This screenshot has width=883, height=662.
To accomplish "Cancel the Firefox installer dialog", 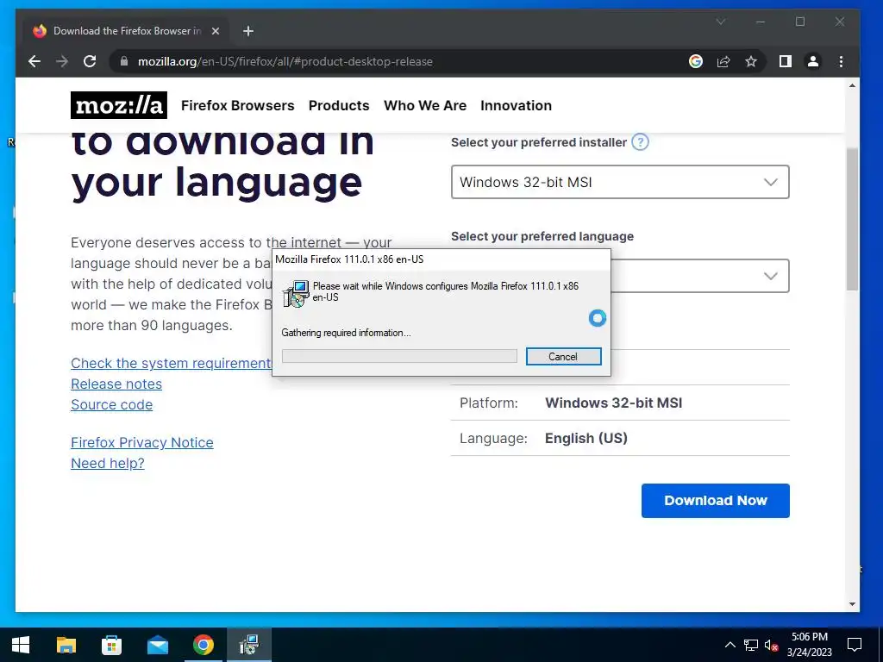I will tap(564, 356).
